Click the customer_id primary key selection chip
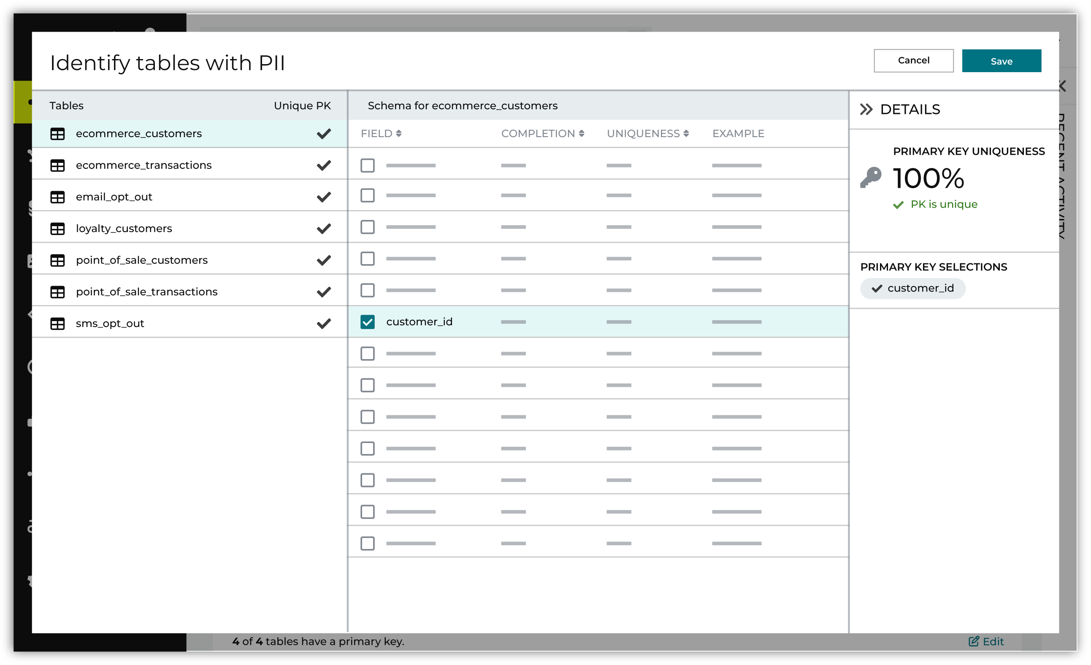1091x665 pixels. 912,288
